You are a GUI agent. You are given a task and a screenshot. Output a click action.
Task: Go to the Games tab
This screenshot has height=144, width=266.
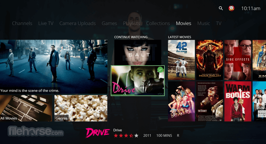click(x=109, y=23)
